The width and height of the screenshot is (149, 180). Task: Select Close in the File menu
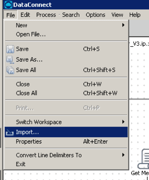[x=66, y=84]
